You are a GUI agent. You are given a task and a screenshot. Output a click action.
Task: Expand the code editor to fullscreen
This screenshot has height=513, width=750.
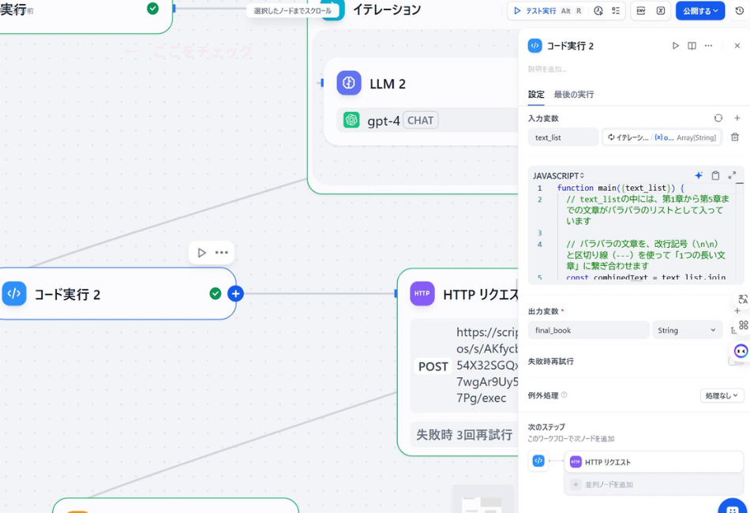coord(732,175)
